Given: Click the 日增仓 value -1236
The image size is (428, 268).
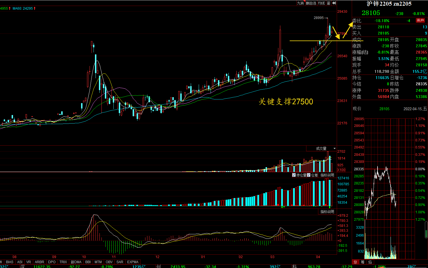Looking at the screenshot, I should pos(422,78).
